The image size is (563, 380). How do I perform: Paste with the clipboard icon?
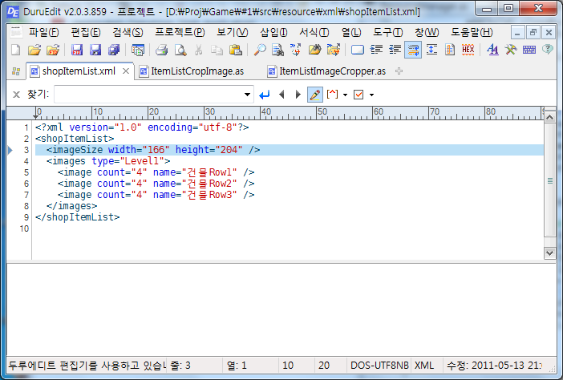[236, 50]
